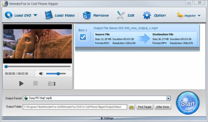Play the video preview
208x122 pixels.
point(21,83)
